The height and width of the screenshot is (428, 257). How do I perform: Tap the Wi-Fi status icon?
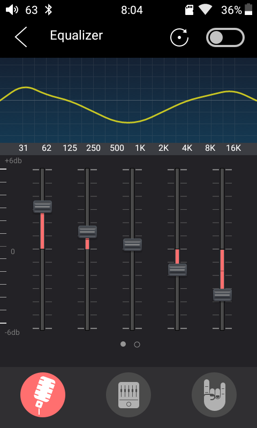[x=206, y=10]
